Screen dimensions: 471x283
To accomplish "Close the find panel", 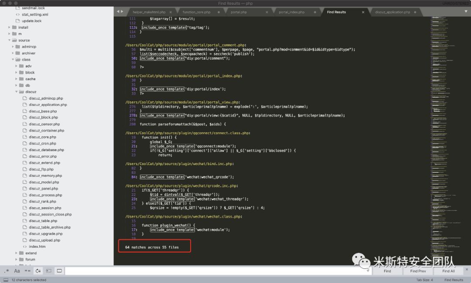I will click(467, 270).
